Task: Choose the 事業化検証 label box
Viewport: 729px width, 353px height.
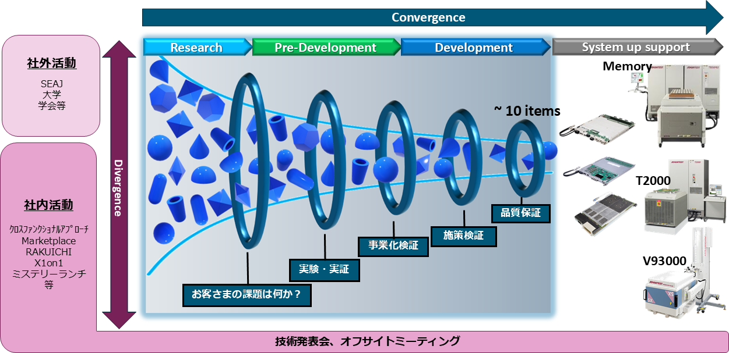Action: 393,245
